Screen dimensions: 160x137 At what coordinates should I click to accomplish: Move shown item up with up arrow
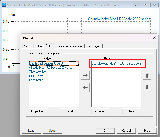(147, 75)
